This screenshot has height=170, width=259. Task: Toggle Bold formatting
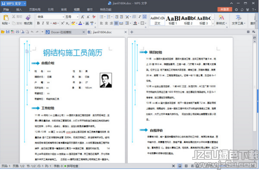pos(39,23)
